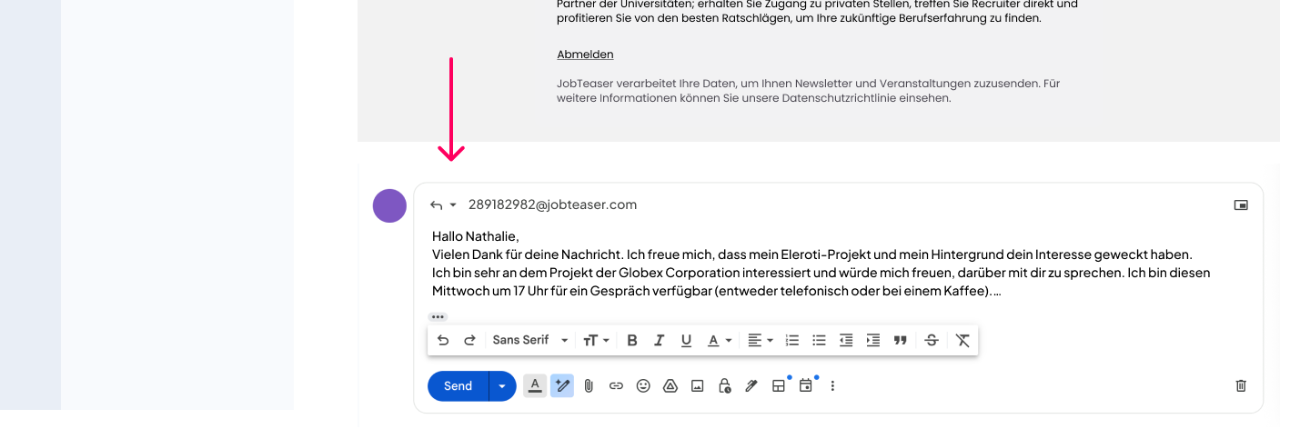Open the more options three-dot menu
The image size is (1310, 439).
832,385
